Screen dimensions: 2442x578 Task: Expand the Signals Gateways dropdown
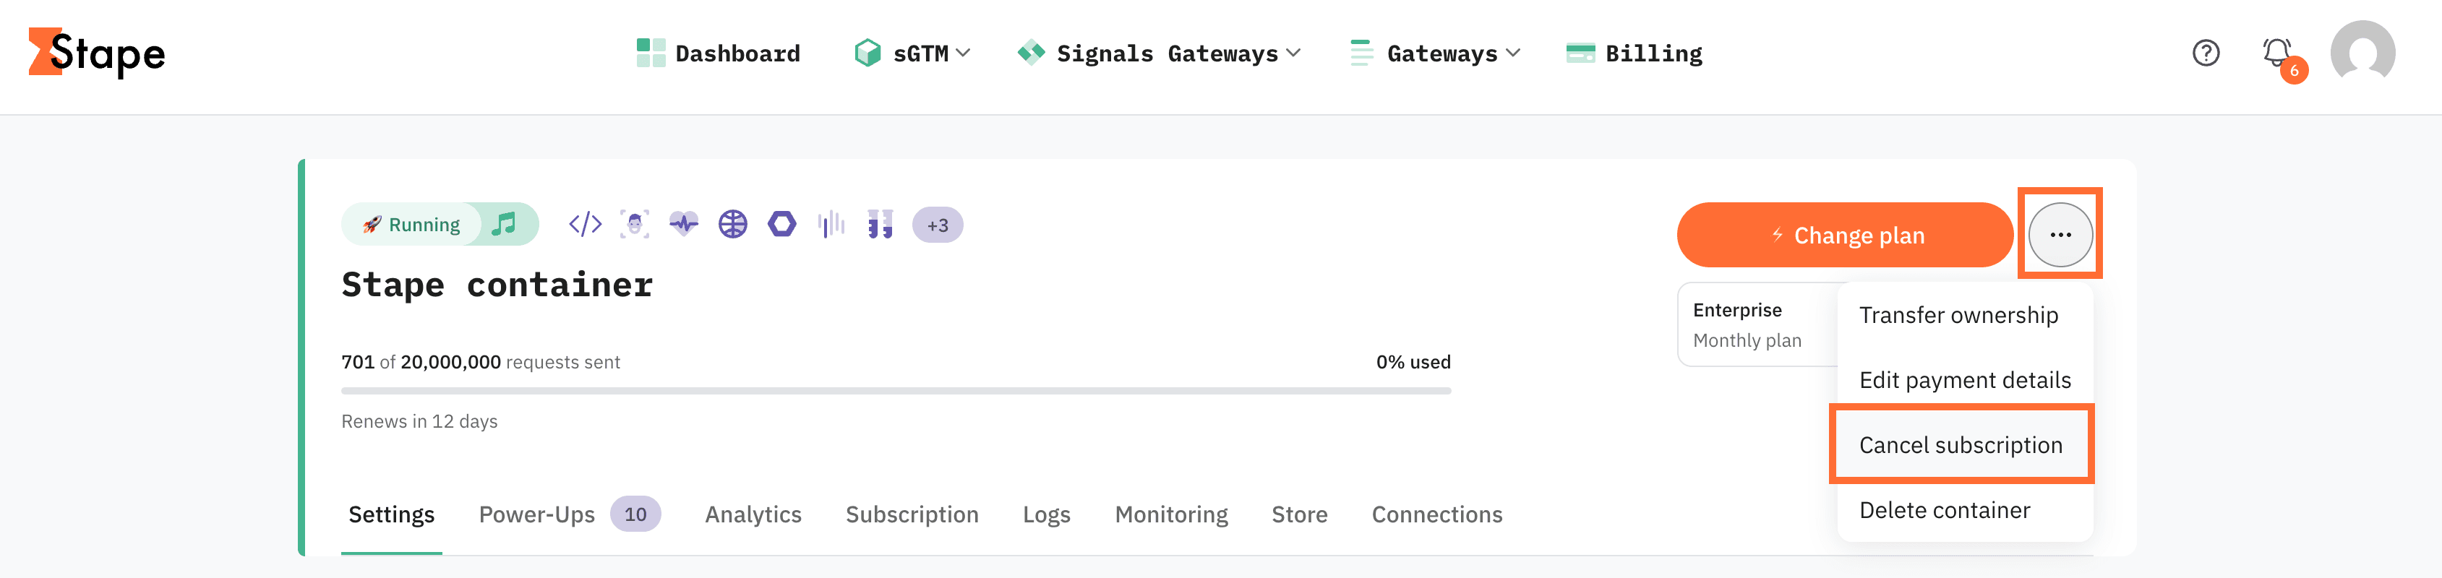[1158, 53]
